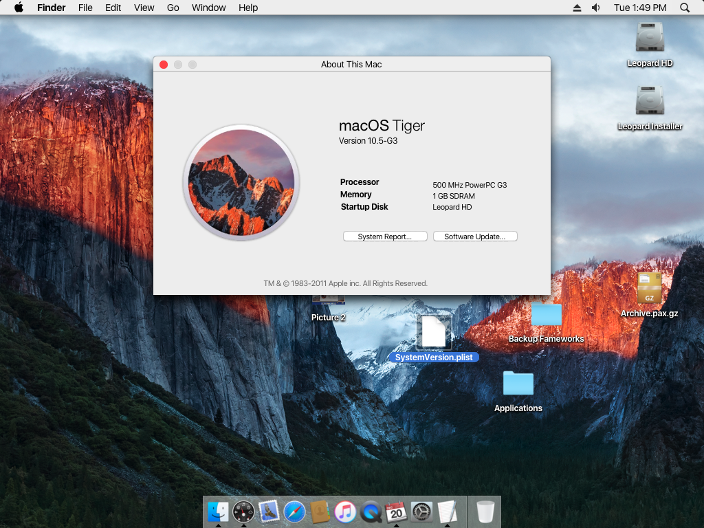
Task: Open Finder from the Dock
Action: click(218, 511)
